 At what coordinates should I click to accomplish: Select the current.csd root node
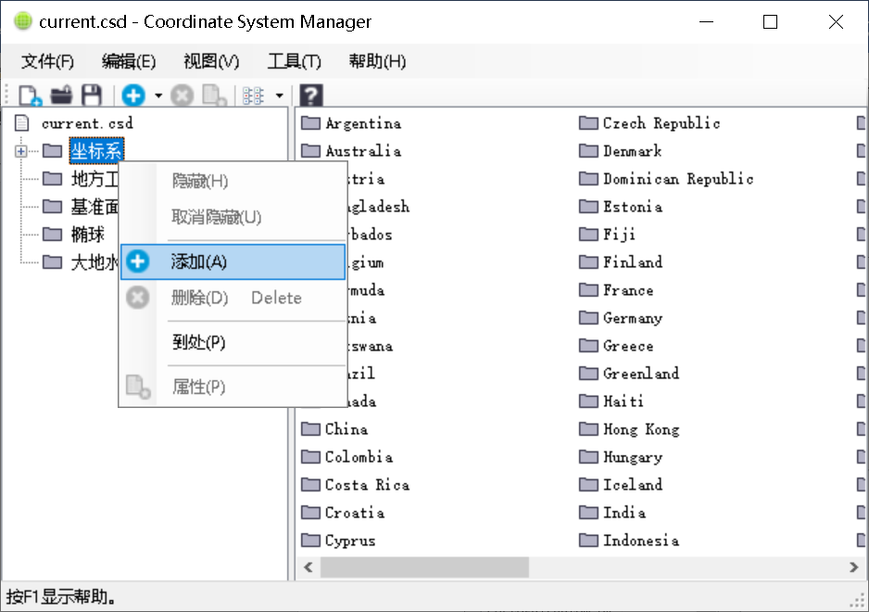pos(87,122)
